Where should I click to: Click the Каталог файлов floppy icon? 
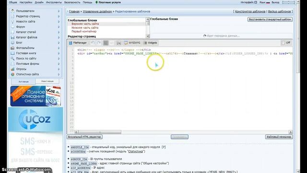(x=13, y=37)
